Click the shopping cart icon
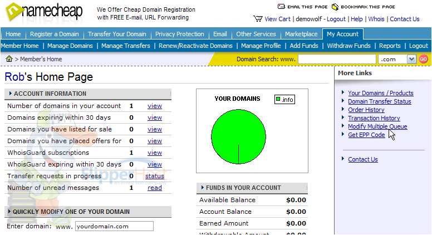432x235 pixels. click(258, 19)
